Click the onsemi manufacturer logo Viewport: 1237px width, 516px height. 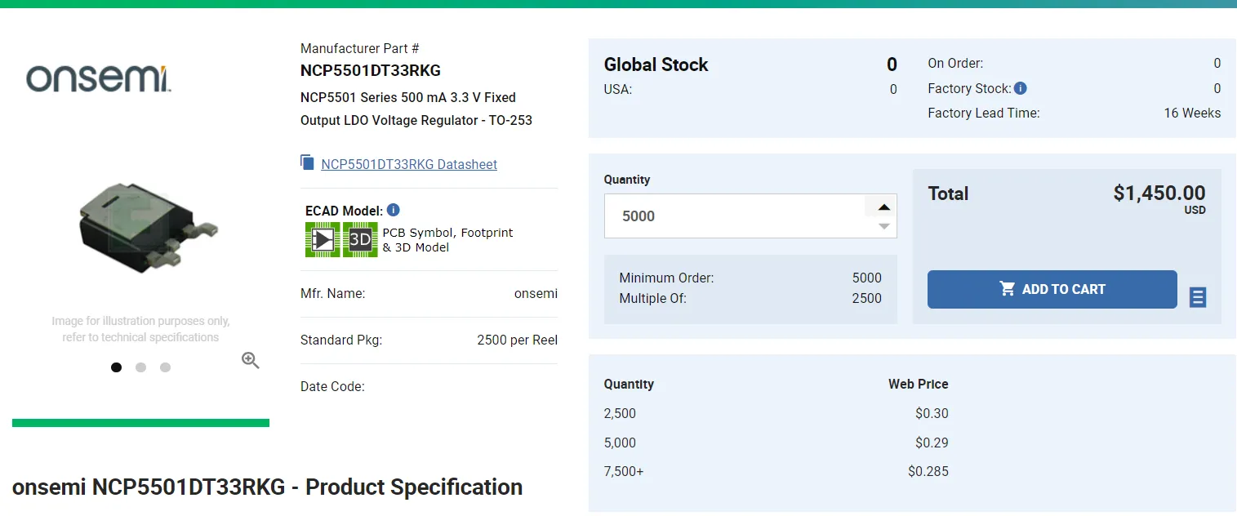99,79
